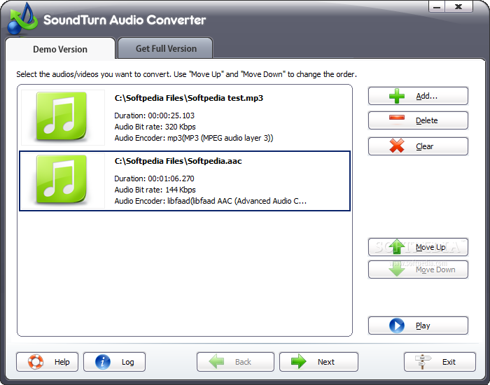
Task: Click the Exit button label
Action: 449,362
